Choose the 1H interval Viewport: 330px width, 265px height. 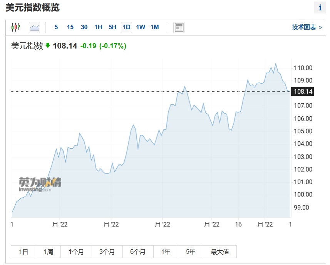click(x=98, y=27)
